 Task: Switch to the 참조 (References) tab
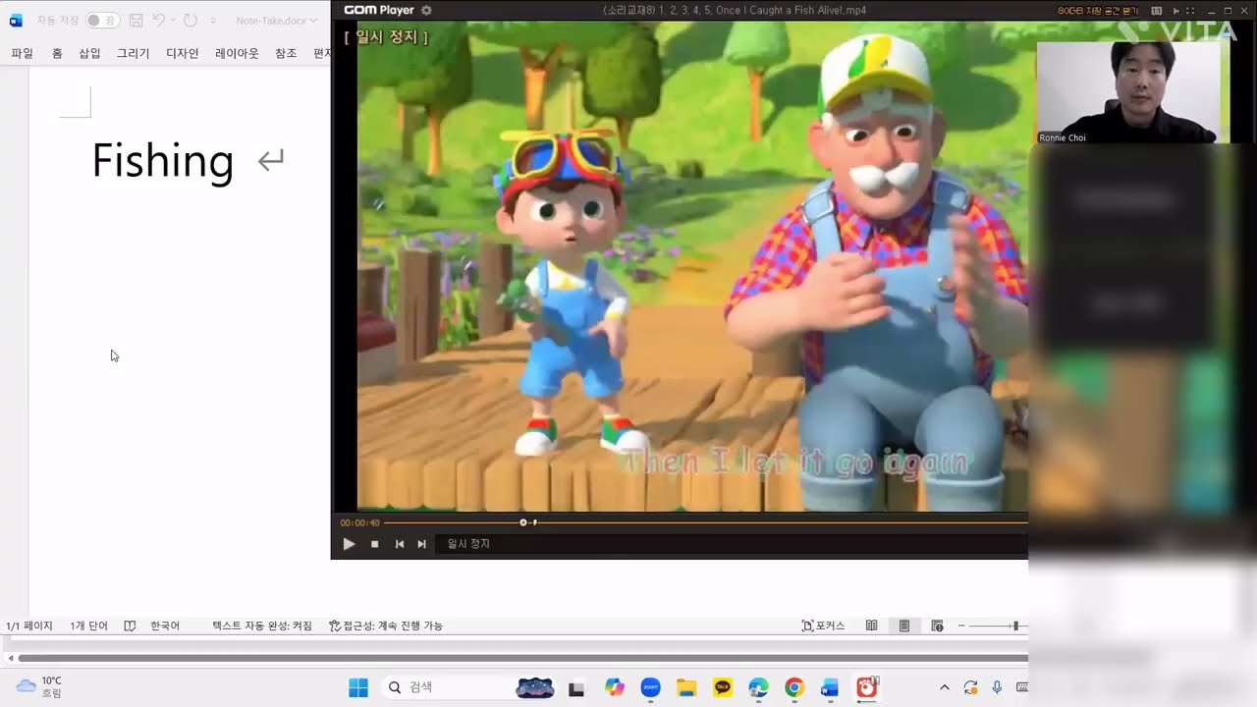286,53
